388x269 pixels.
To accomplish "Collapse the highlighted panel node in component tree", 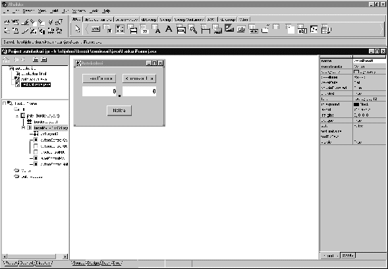I will tap(23, 128).
